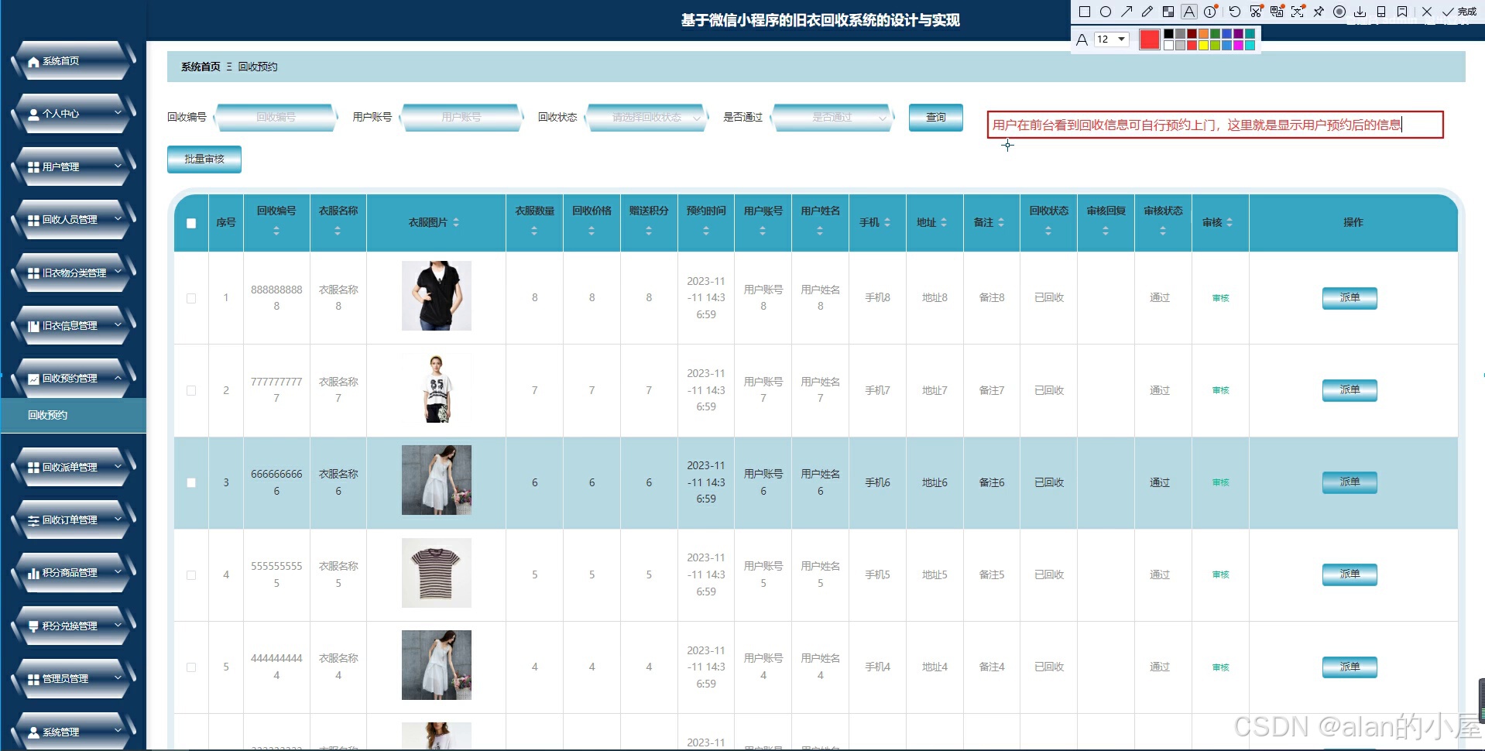Pick the black color swatch
The height and width of the screenshot is (751, 1485).
point(1169,34)
